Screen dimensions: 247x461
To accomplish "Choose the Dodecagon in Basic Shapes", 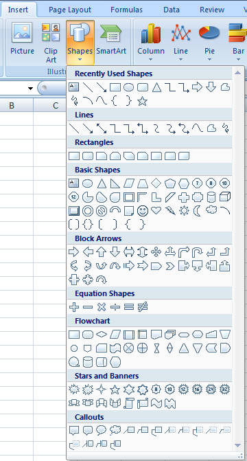I will 73,197.
